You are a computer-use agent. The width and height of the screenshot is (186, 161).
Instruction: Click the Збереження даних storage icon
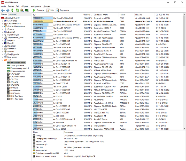5,38
